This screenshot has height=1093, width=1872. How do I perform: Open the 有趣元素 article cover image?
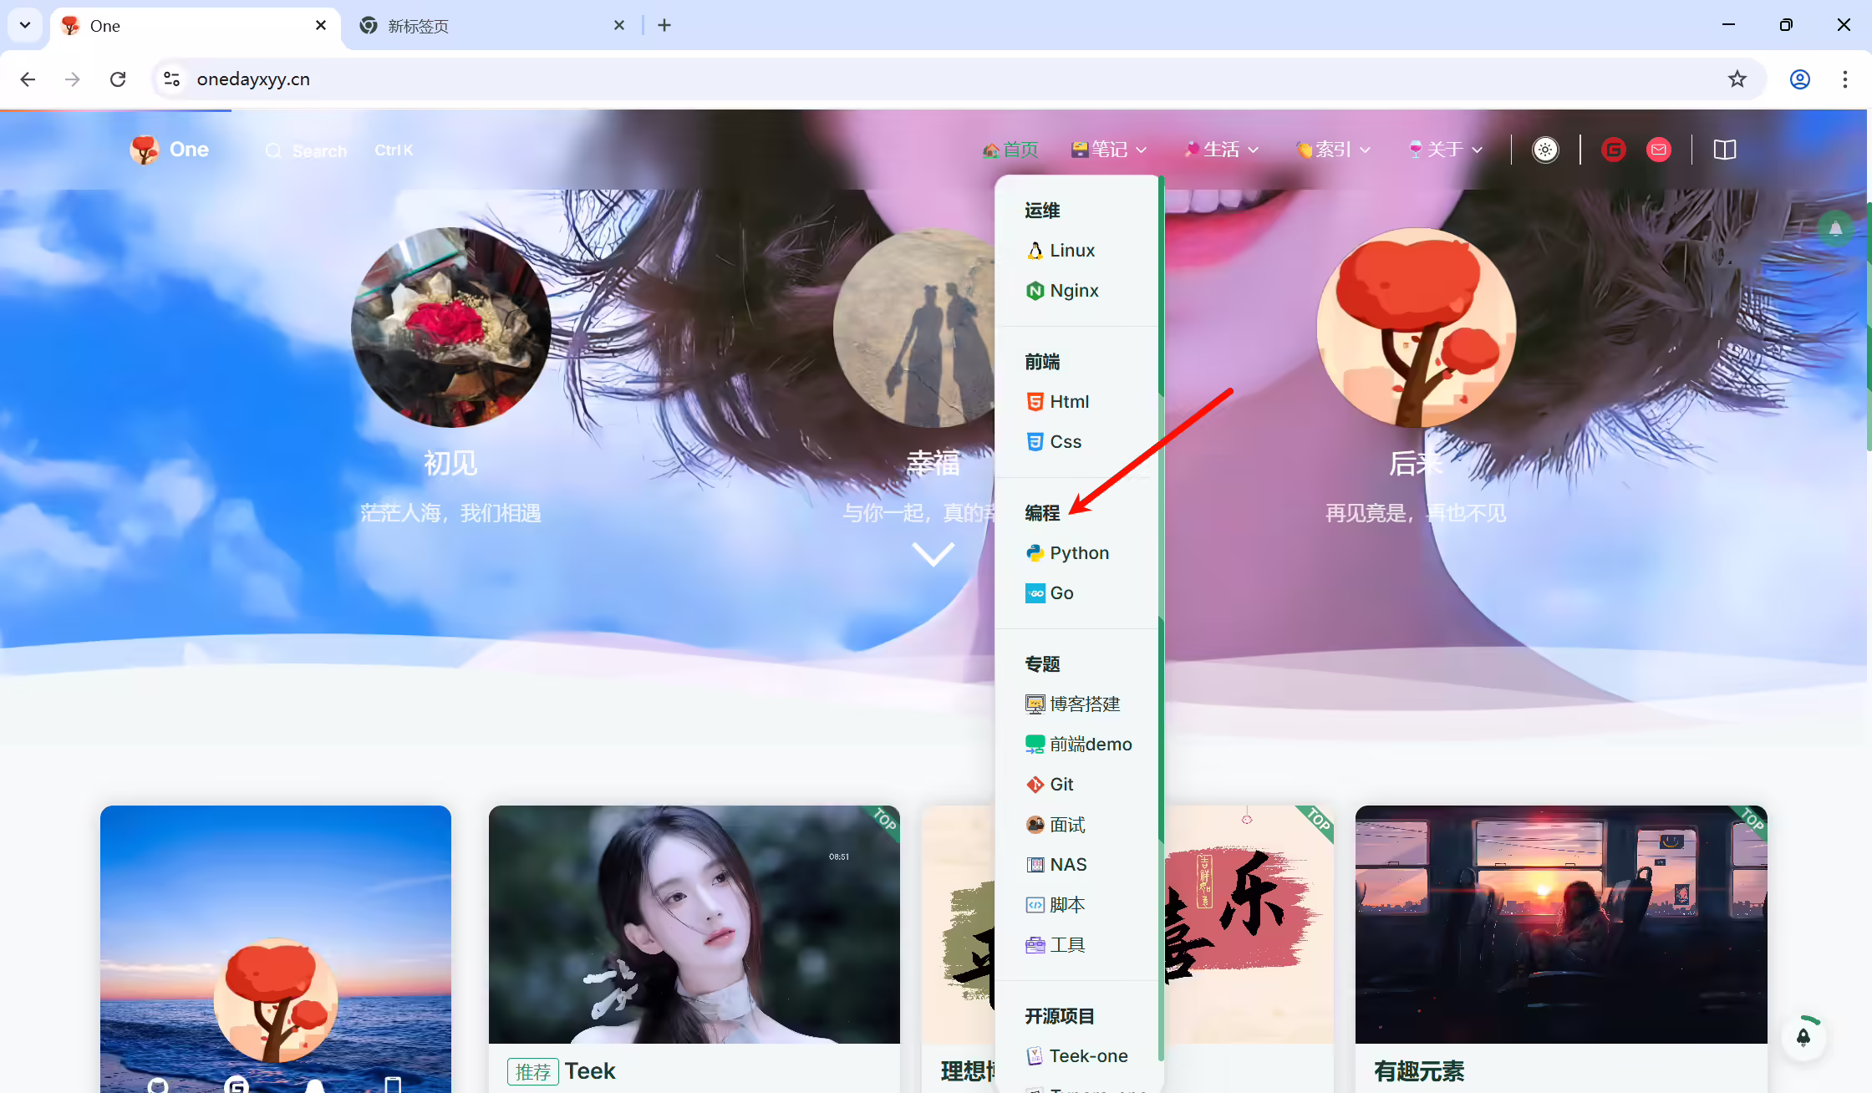tap(1561, 924)
